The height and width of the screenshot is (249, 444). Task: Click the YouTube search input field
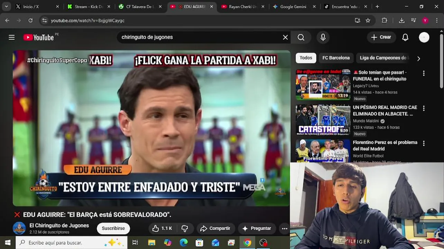point(201,37)
